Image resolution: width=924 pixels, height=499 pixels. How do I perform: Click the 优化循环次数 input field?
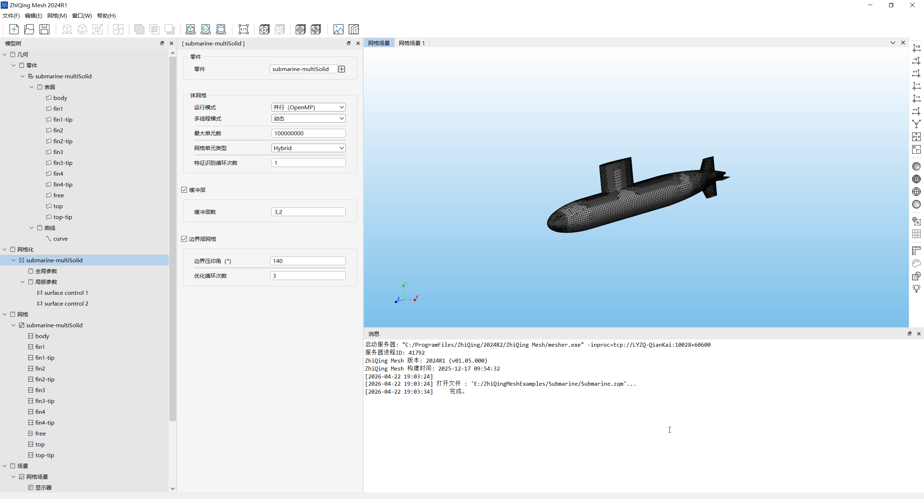point(308,276)
